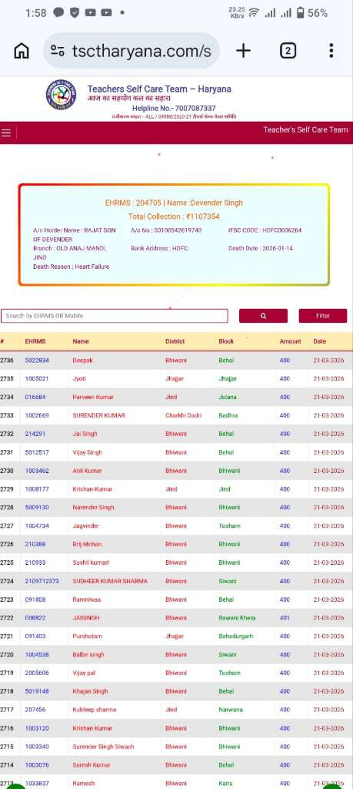This screenshot has height=789, width=353.
Task: Click the Name column header
Action: point(81,341)
